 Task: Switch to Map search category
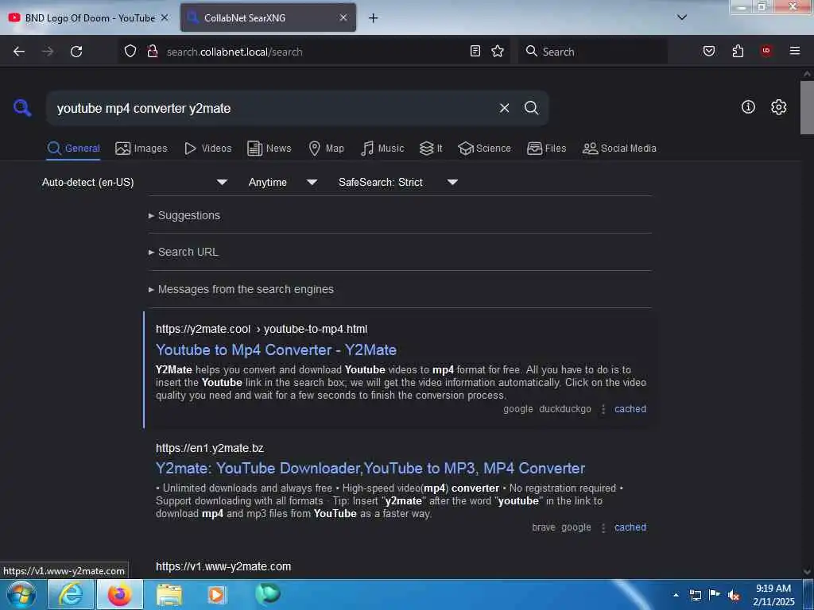(x=327, y=149)
